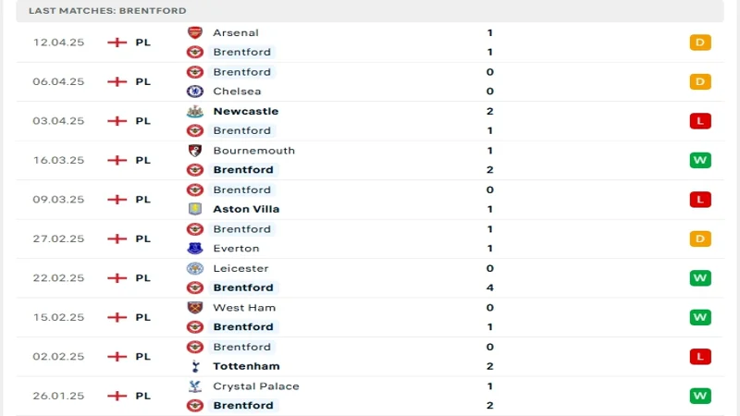Click the Newcastle club crest icon

pyautogui.click(x=195, y=111)
